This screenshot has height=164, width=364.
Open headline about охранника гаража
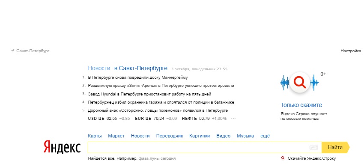[x=161, y=102]
